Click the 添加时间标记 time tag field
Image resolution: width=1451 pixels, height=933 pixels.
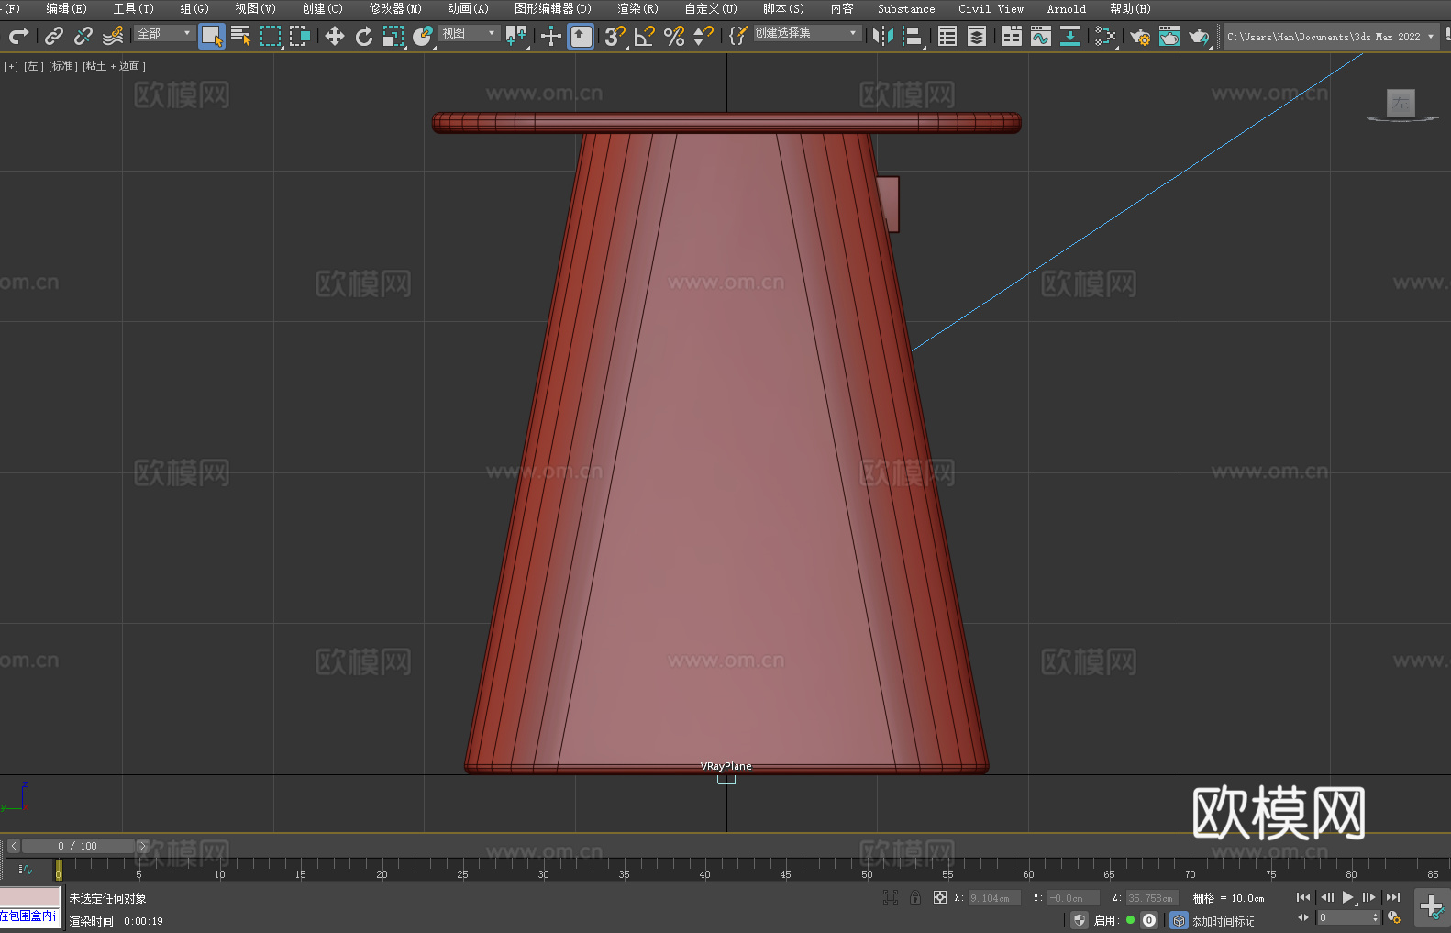pos(1224,920)
